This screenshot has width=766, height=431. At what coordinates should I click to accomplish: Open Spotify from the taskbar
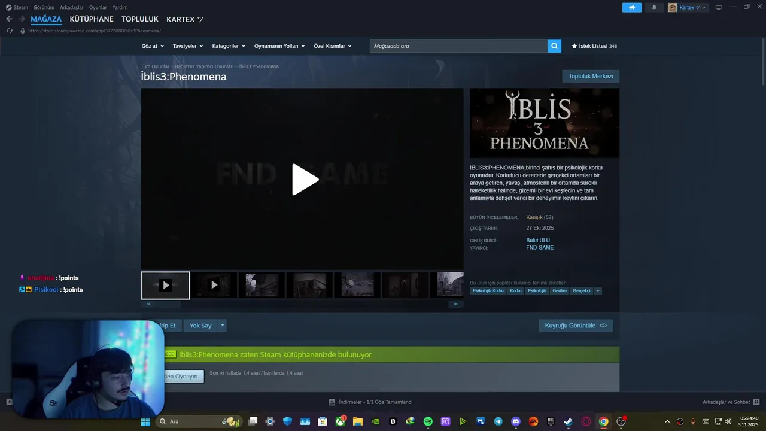click(x=428, y=421)
